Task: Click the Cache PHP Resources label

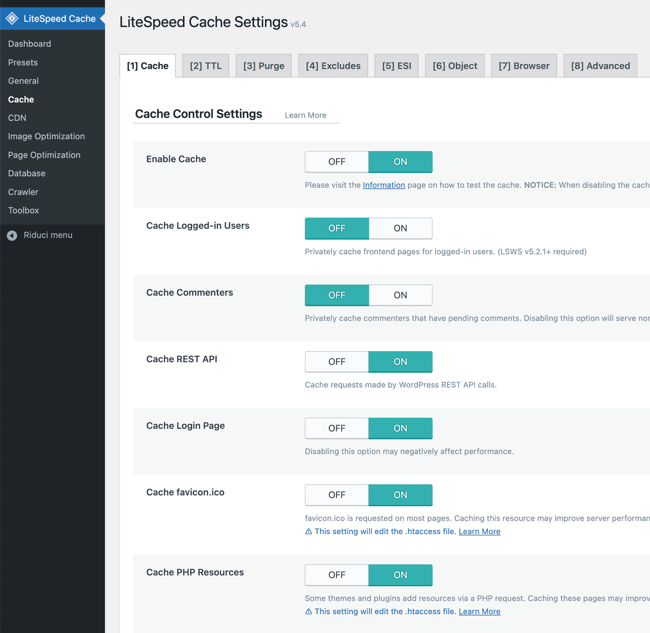Action: (x=195, y=572)
